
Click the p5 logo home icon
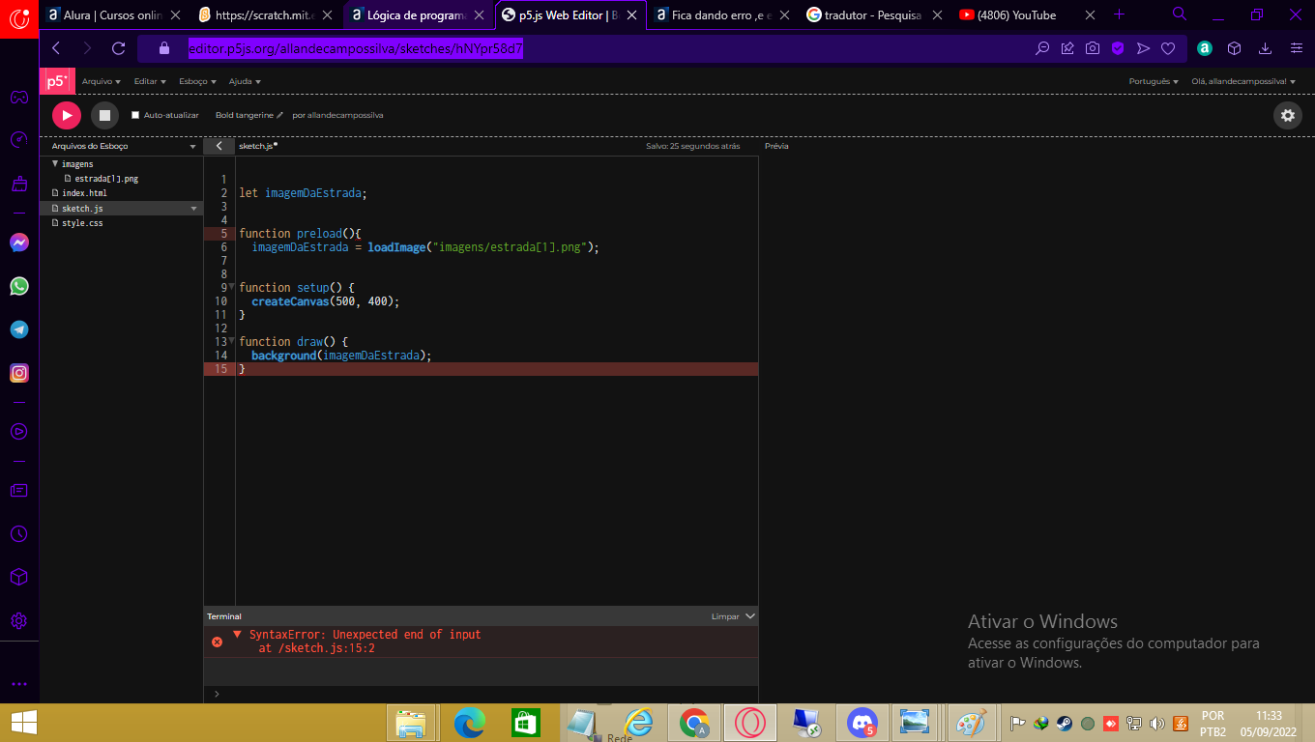coord(57,81)
